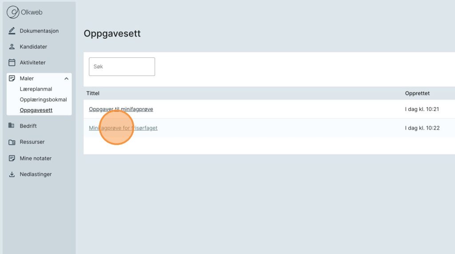Image resolution: width=455 pixels, height=254 pixels.
Task: Click the Nedlastinger download arrow icon
Action: (12, 175)
